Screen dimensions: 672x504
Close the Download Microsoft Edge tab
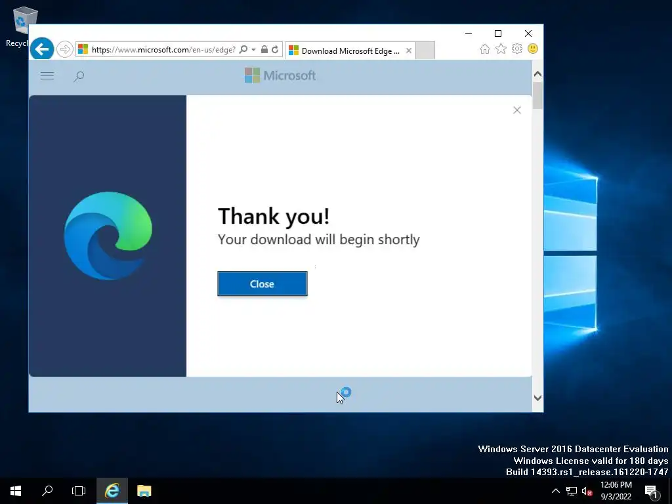click(x=409, y=51)
